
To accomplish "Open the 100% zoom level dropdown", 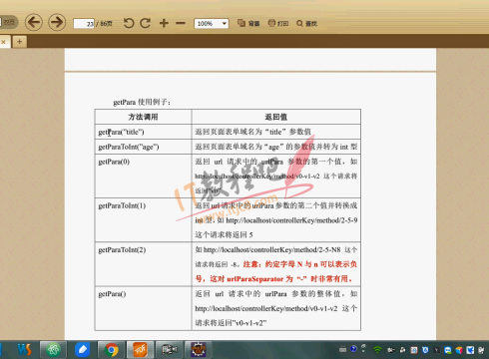I will 212,23.
